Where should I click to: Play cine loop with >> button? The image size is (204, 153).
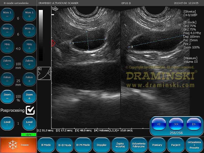pyautogui.click(x=176, y=124)
